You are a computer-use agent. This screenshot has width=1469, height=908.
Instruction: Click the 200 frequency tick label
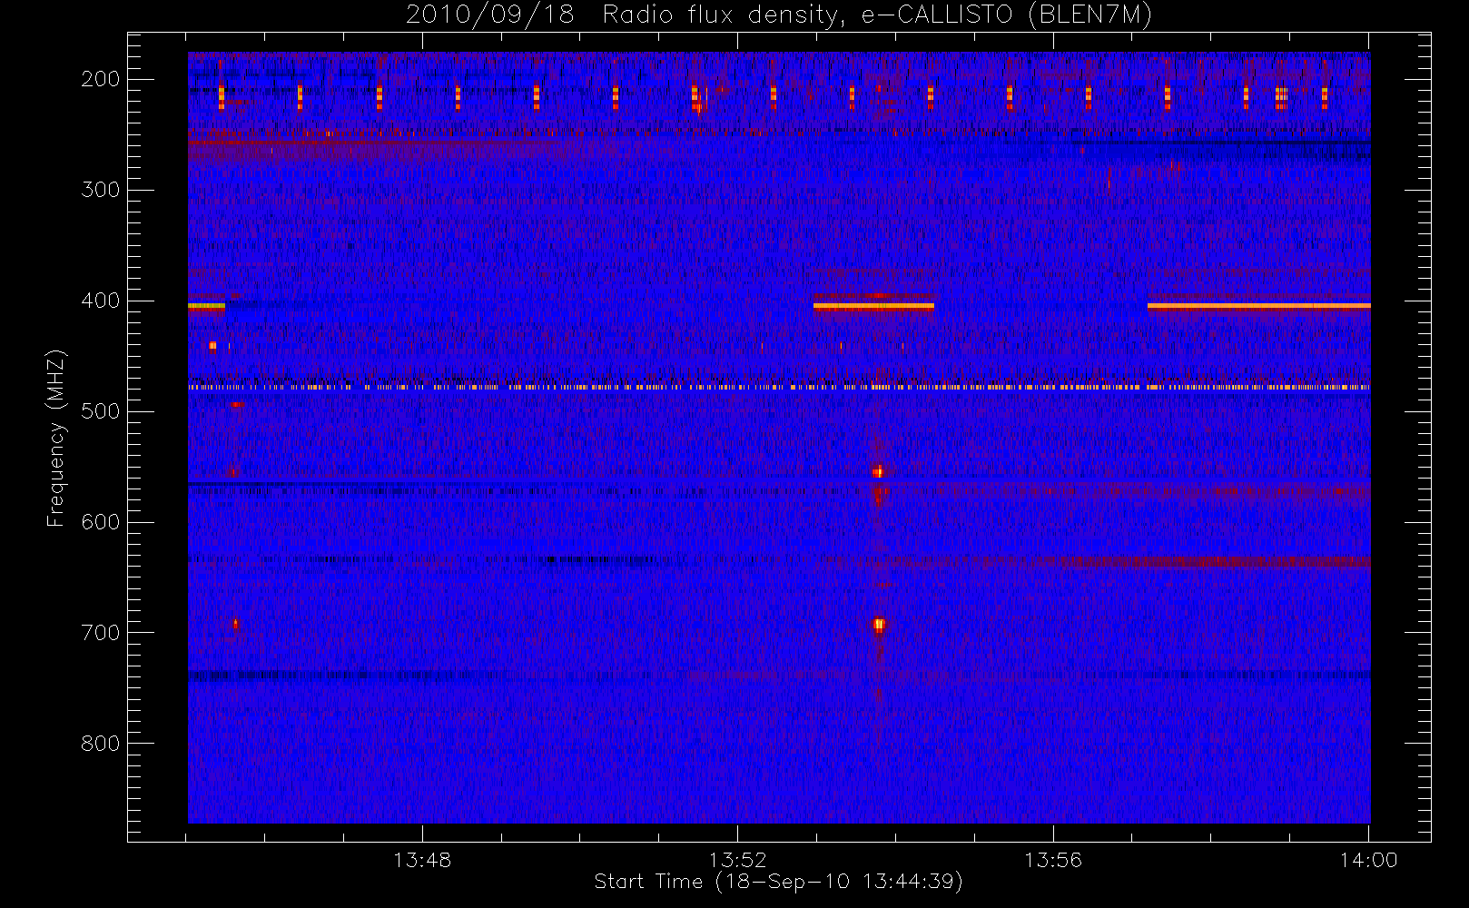pyautogui.click(x=101, y=79)
